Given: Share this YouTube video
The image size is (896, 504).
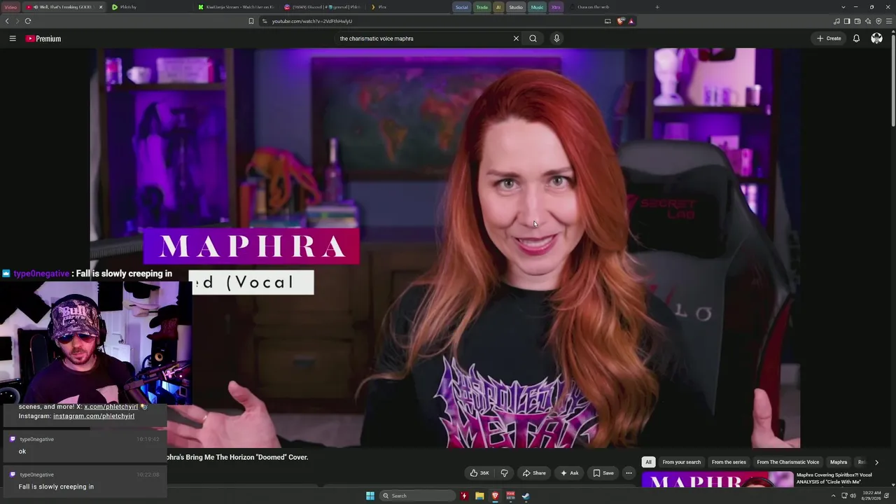Looking at the screenshot, I should tap(534, 473).
